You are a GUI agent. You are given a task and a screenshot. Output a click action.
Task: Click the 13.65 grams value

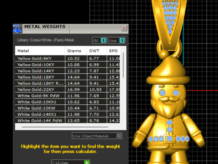74,121
